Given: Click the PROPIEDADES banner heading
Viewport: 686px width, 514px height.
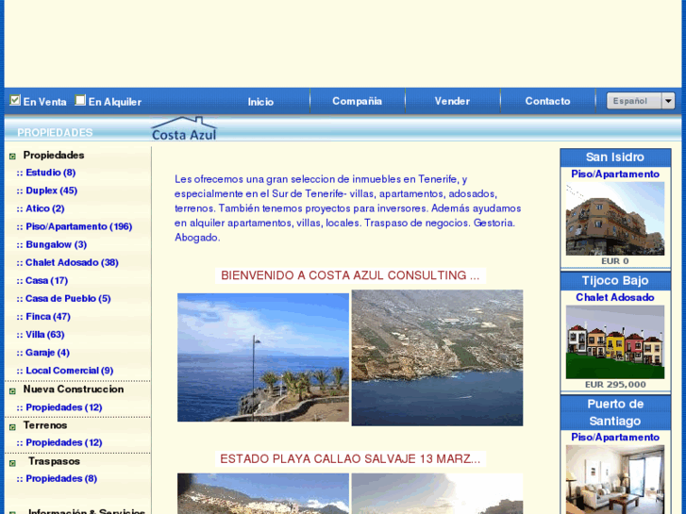Looking at the screenshot, I should click(x=55, y=133).
